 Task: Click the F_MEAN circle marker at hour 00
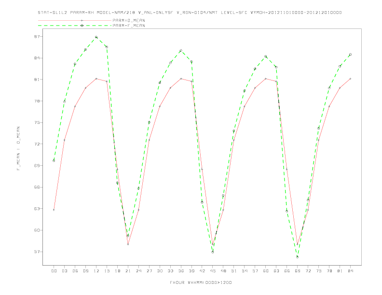(x=54, y=161)
